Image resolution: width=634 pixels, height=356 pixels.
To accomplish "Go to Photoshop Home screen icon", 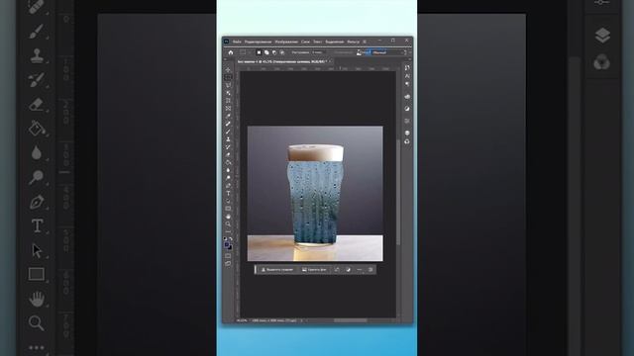I will point(231,52).
